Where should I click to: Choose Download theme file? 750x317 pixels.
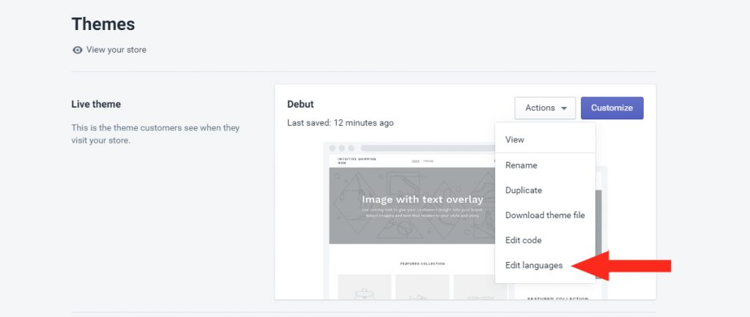[545, 215]
